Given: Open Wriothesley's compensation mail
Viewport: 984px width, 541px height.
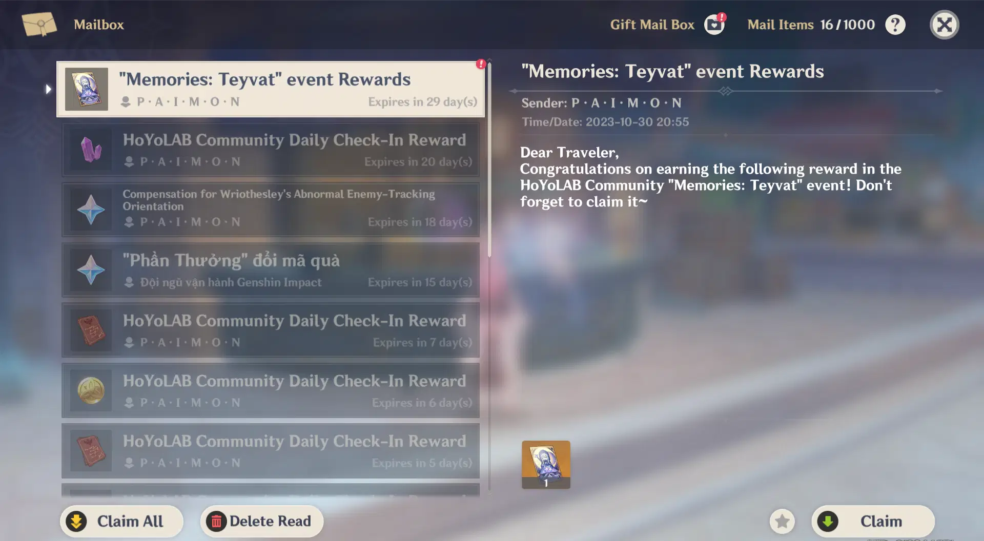Looking at the screenshot, I should 270,210.
